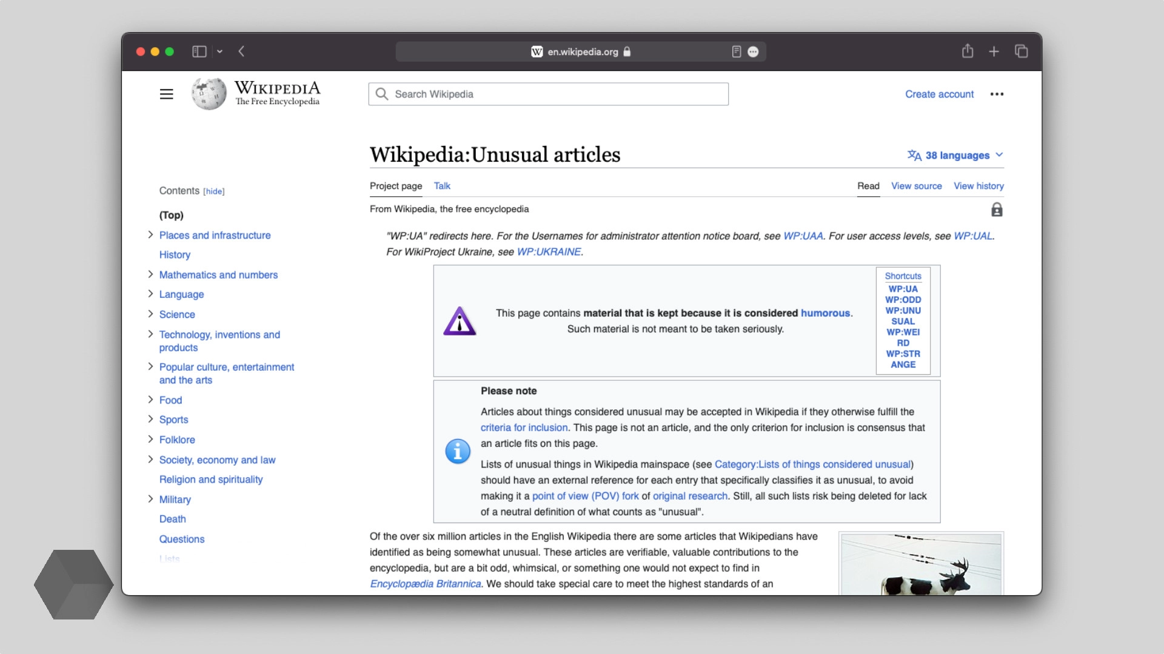Click the Create account link

click(x=939, y=94)
